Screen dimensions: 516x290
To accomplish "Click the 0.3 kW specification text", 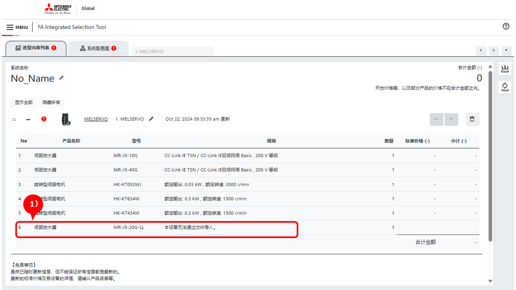I will 206,199.
